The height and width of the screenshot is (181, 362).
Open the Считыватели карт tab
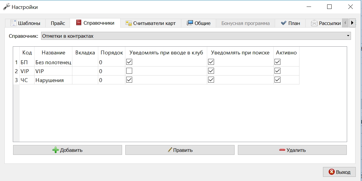(x=151, y=23)
